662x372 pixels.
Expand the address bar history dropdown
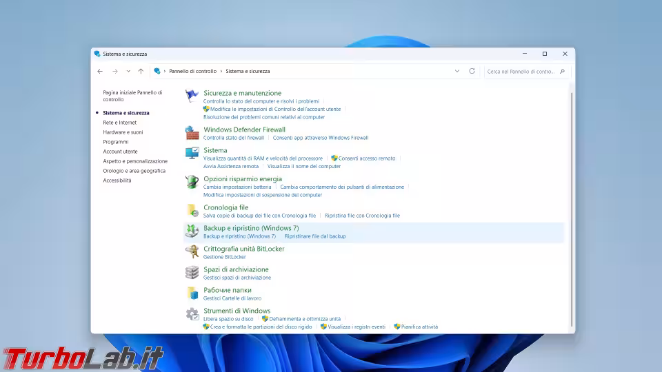457,71
